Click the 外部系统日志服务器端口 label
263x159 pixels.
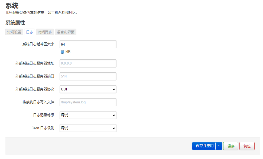tap(35, 76)
